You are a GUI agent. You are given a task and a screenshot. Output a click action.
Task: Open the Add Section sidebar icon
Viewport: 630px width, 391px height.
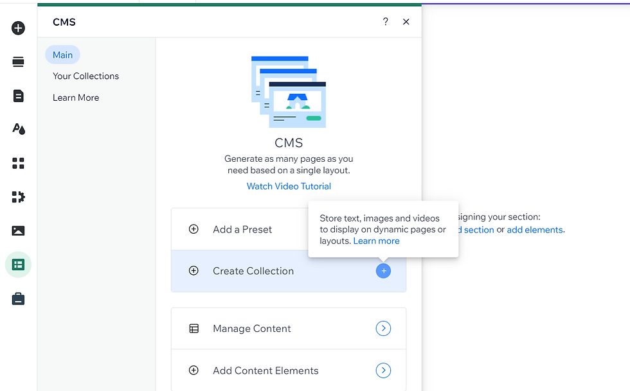click(18, 62)
